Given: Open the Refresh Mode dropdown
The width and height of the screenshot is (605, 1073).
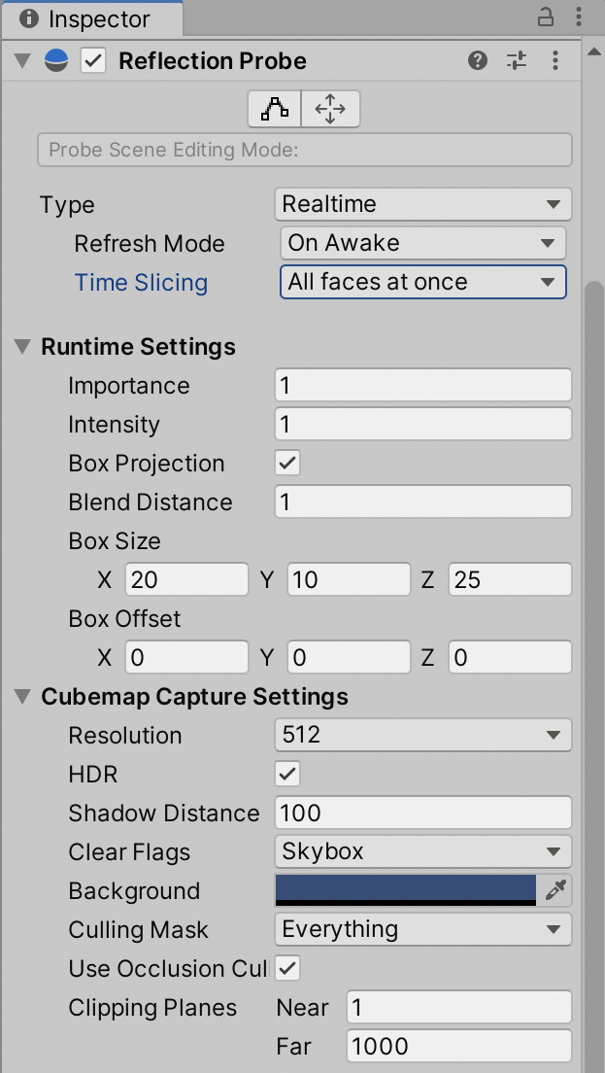Looking at the screenshot, I should pos(422,243).
